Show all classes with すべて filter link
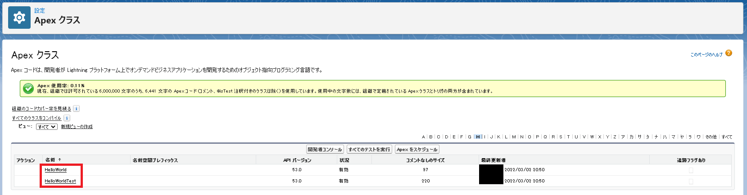 pos(727,137)
